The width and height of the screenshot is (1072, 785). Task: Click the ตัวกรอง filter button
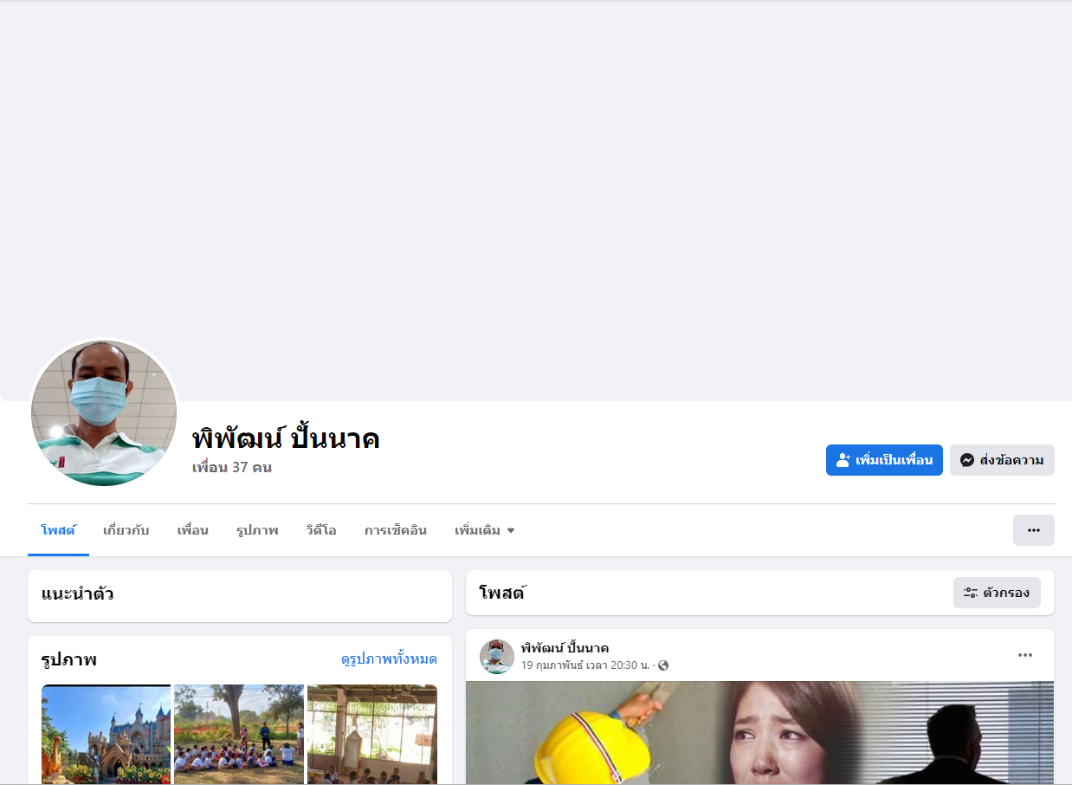click(x=997, y=593)
